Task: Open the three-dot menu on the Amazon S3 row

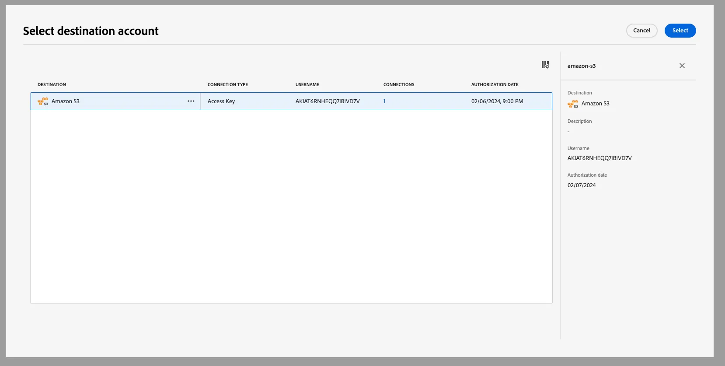Action: pyautogui.click(x=191, y=101)
